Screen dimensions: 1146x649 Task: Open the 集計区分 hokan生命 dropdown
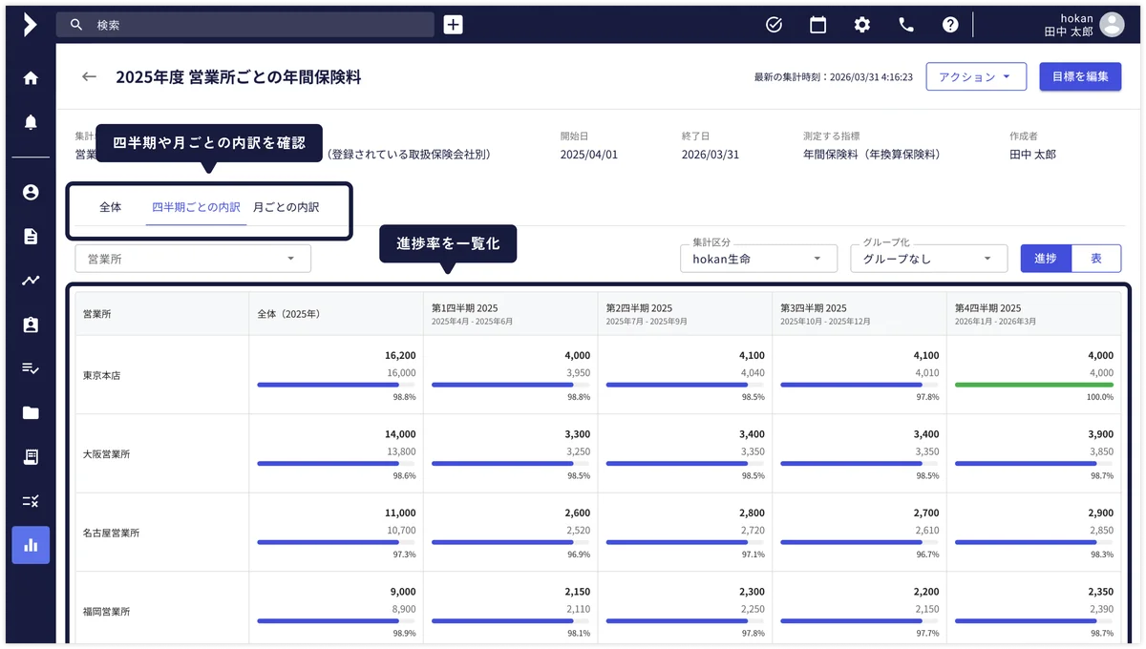757,258
